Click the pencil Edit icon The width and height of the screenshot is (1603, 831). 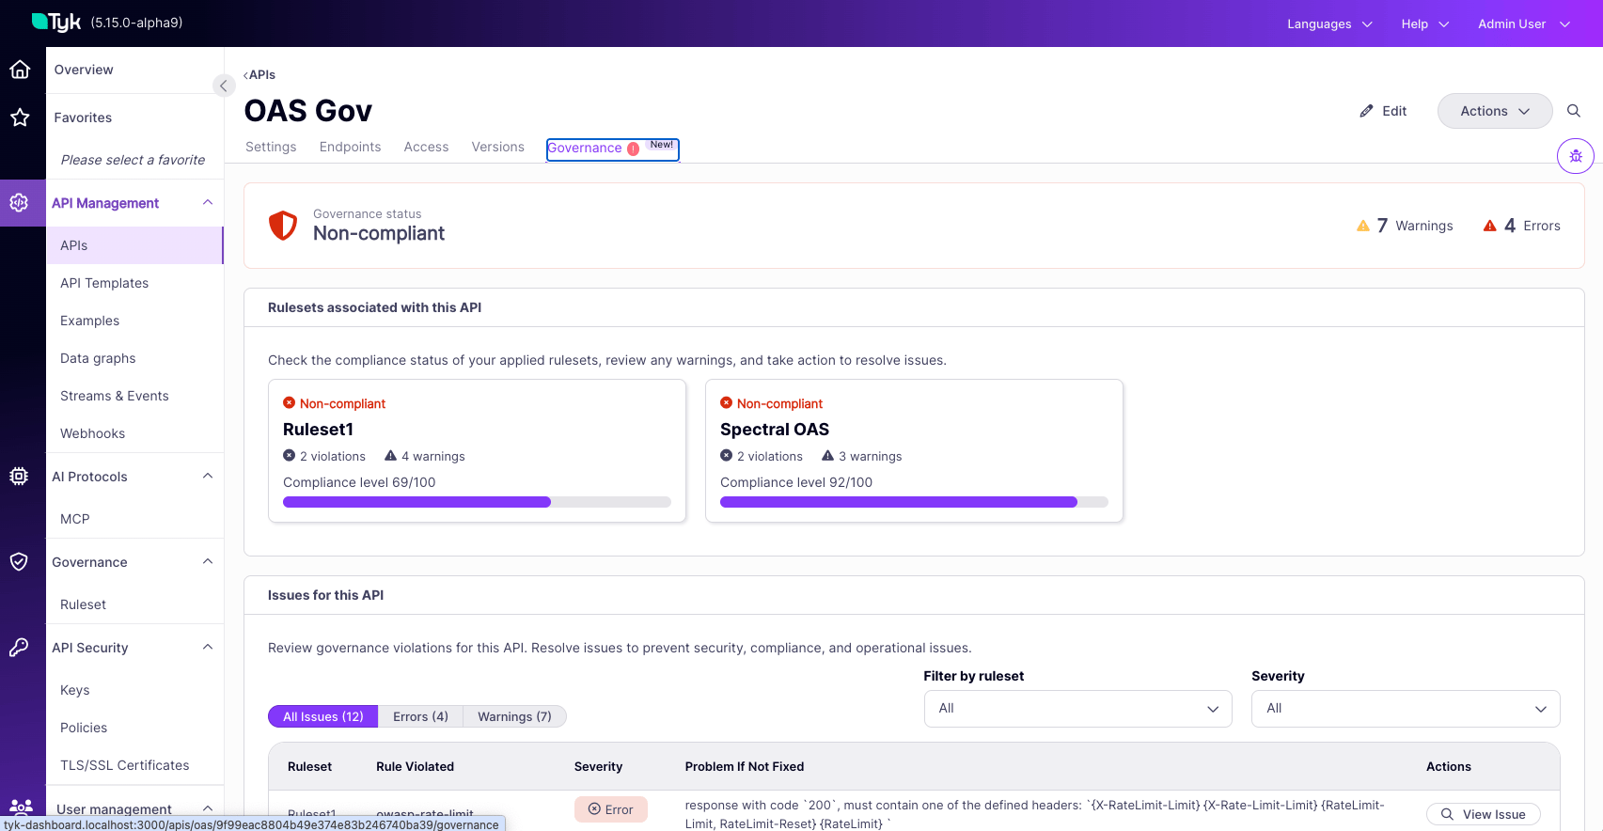pyautogui.click(x=1366, y=111)
